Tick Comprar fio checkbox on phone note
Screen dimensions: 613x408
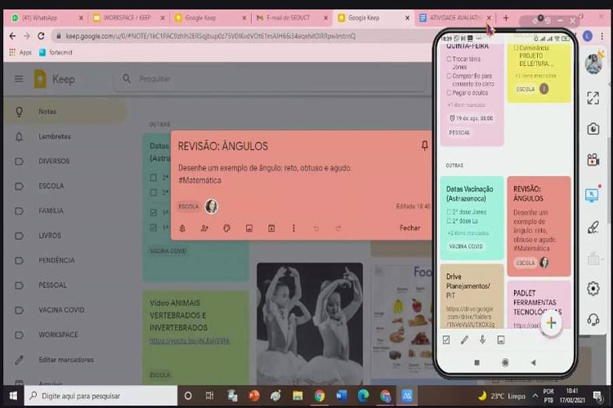pos(449,76)
